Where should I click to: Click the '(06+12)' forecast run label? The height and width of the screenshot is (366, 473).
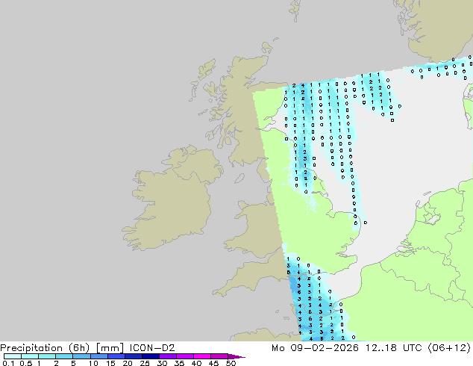coord(449,348)
